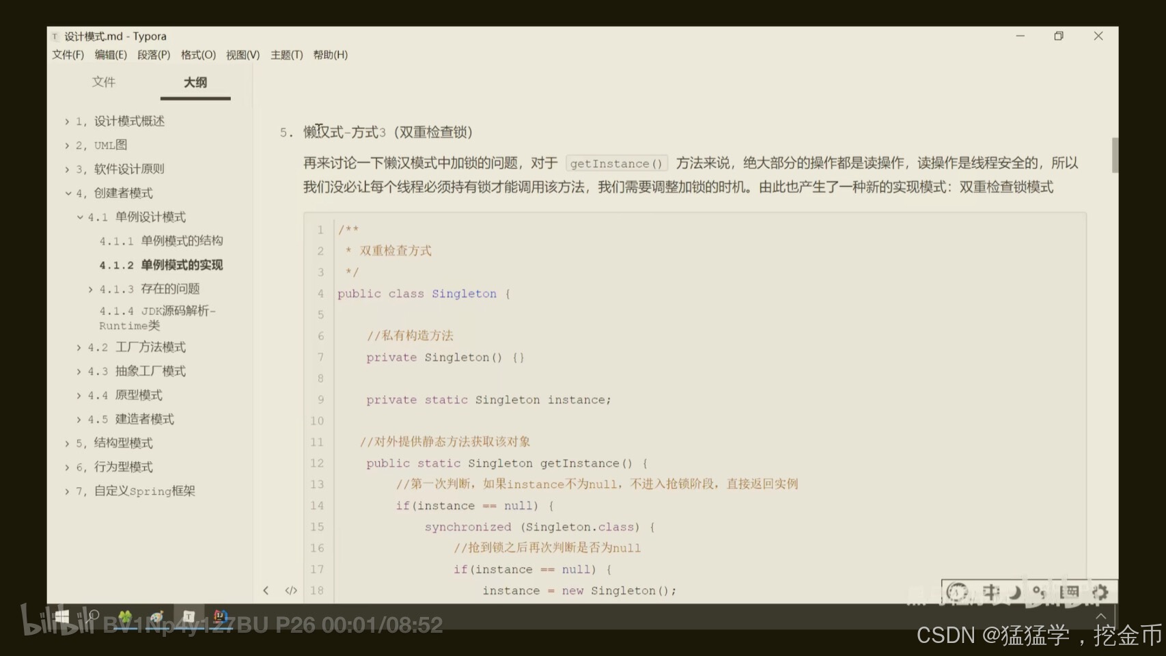Toggle source code mode icon
Image resolution: width=1166 pixels, height=656 pixels.
291,590
